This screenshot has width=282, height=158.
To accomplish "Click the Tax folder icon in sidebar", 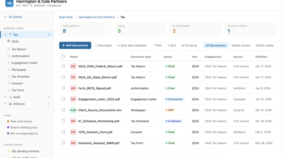I will tap(10, 34).
